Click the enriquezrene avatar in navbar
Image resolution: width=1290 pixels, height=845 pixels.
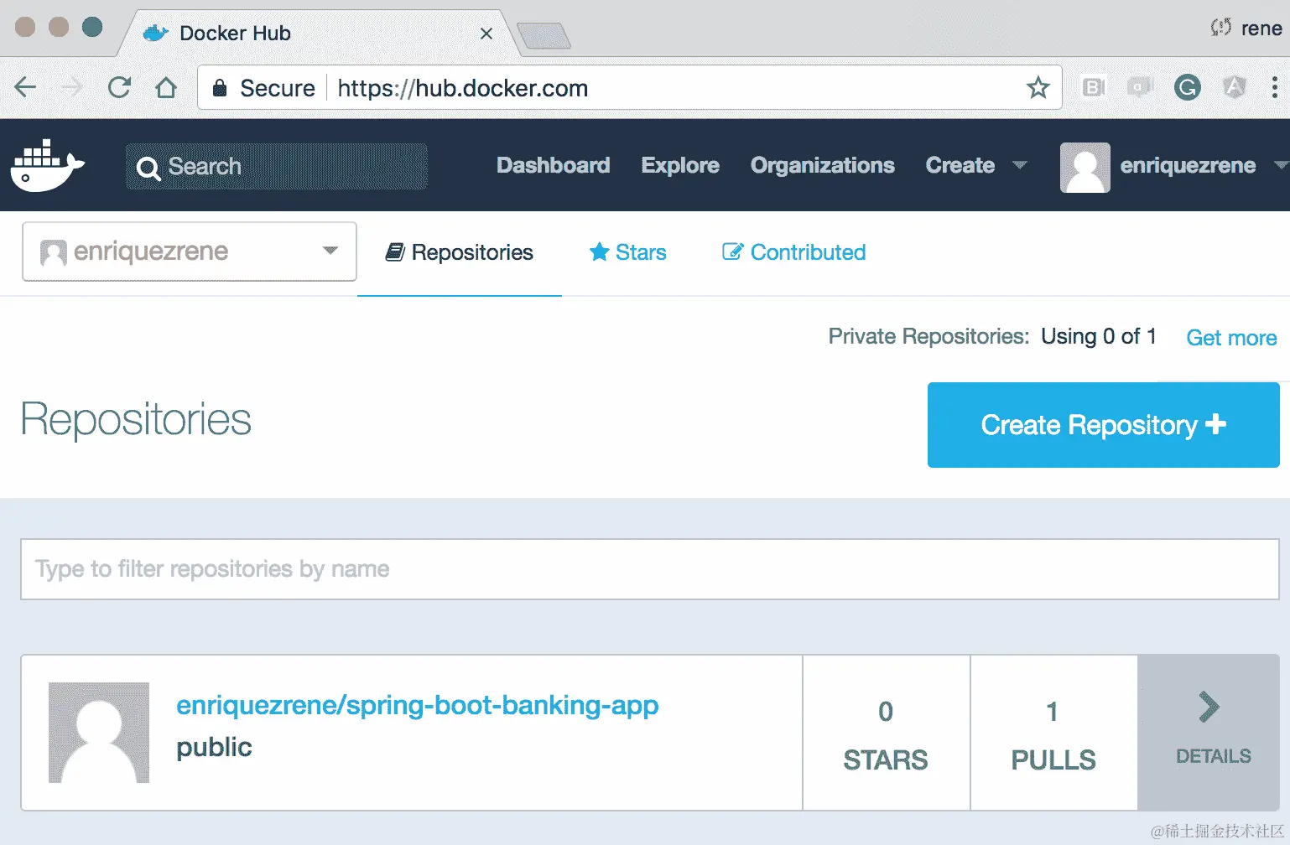tap(1085, 168)
